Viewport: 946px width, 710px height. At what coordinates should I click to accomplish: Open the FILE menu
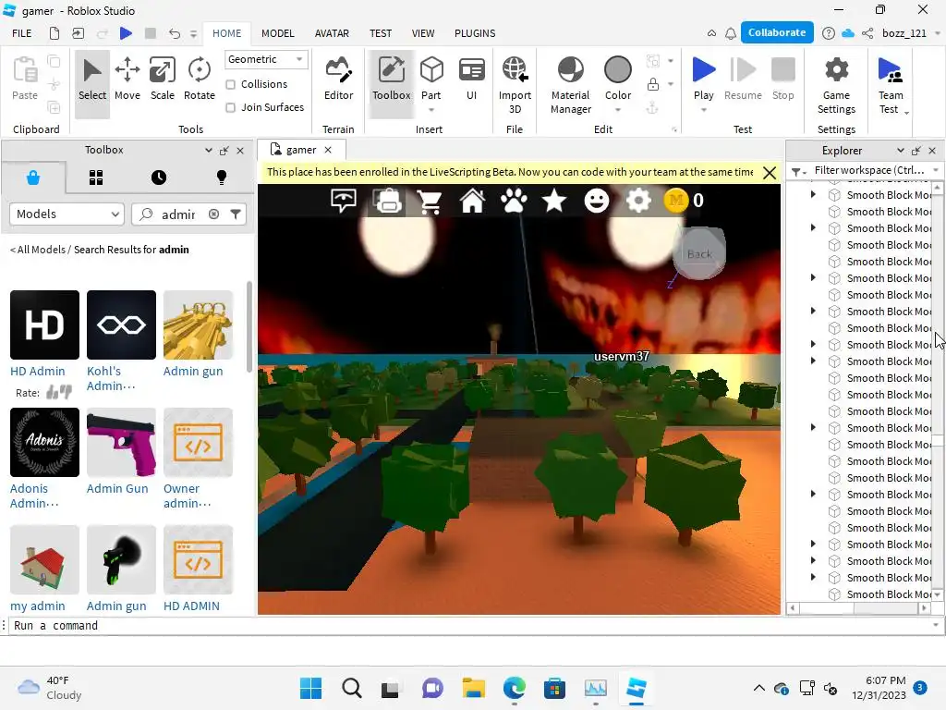22,33
